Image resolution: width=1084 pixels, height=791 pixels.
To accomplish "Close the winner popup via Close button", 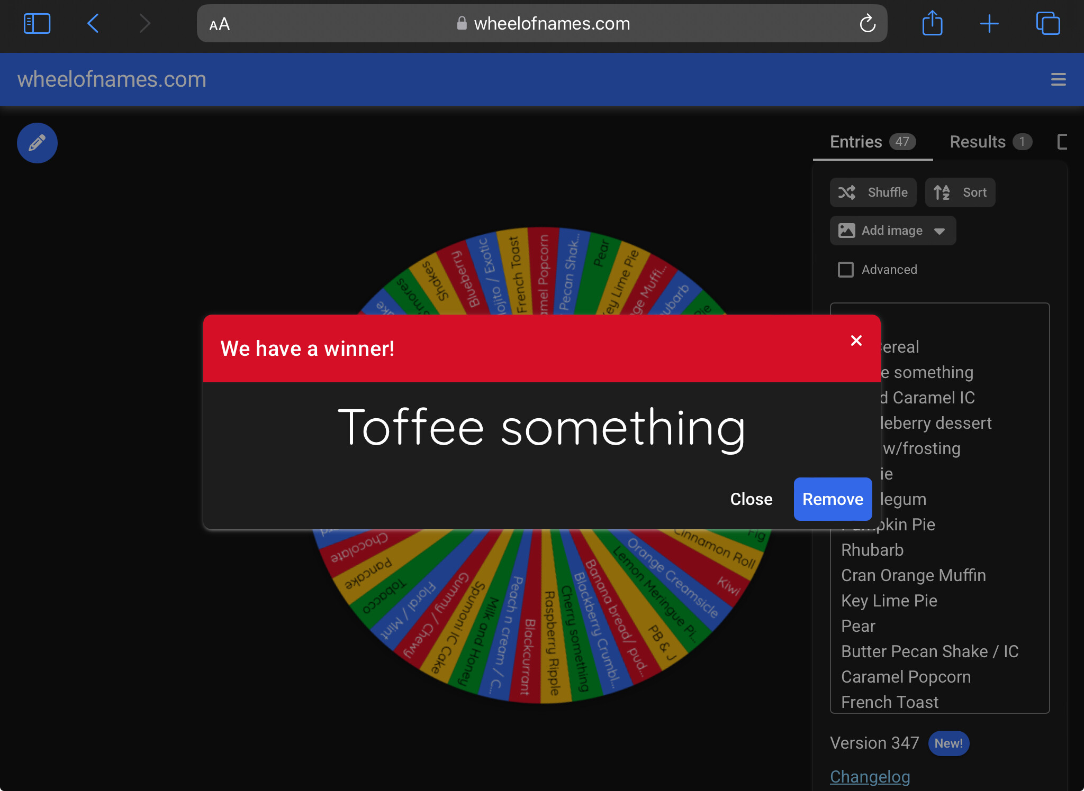I will 751,499.
